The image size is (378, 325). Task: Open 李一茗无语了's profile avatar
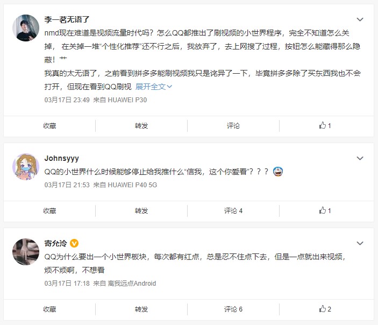(26, 28)
